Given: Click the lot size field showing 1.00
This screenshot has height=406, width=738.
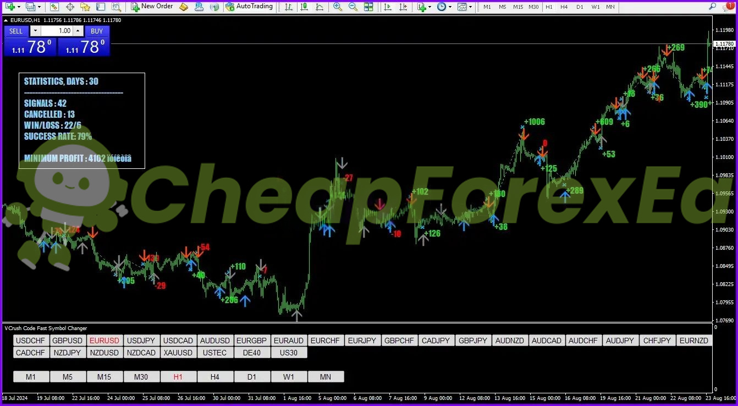Looking at the screenshot, I should click(x=57, y=31).
